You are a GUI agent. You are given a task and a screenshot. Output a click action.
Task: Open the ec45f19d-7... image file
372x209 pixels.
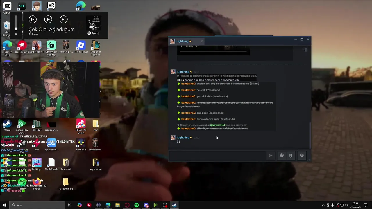point(66,47)
